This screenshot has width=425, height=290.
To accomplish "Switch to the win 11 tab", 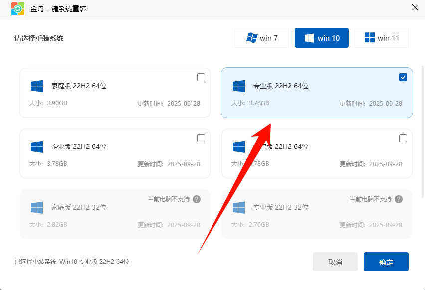I will [x=381, y=37].
